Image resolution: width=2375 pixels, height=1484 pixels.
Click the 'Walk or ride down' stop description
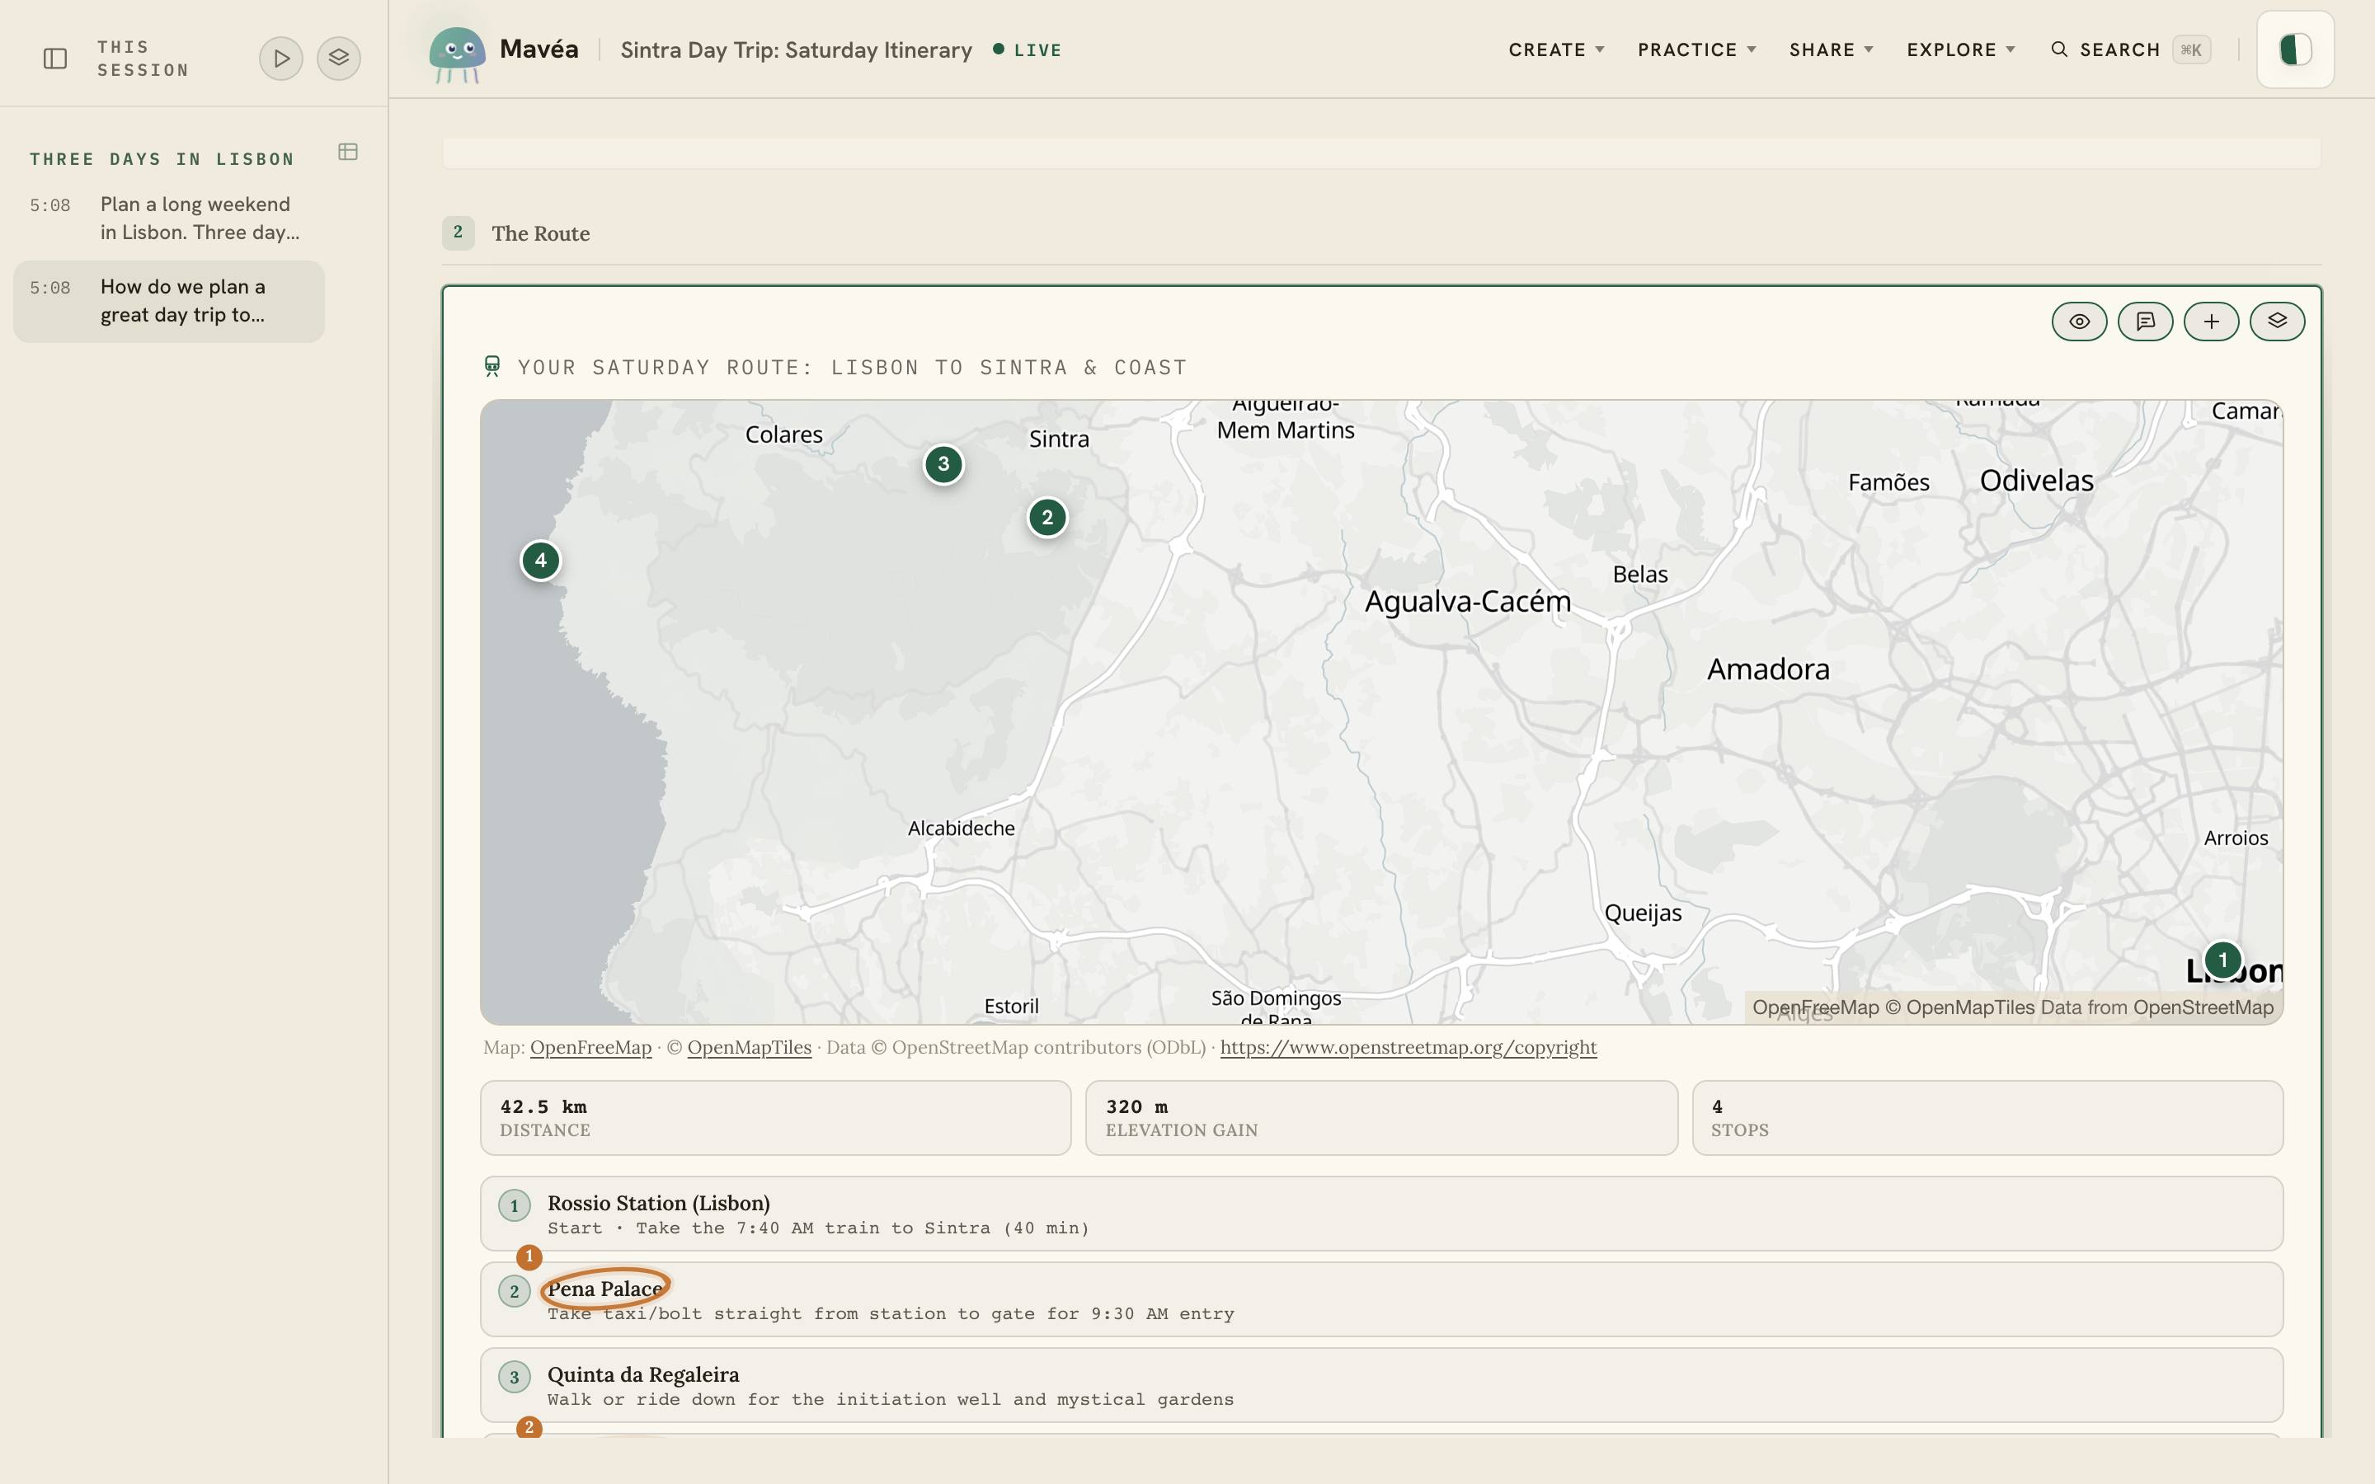click(891, 1398)
